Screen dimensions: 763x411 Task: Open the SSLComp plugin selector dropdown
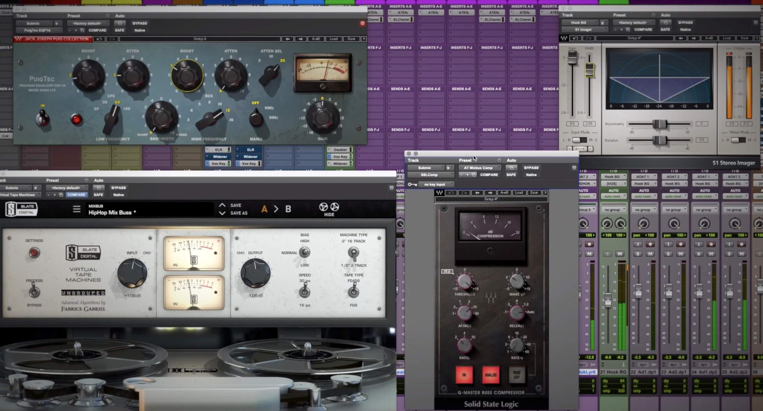[431, 175]
